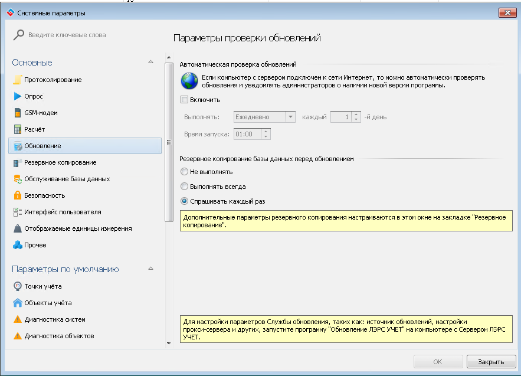The width and height of the screenshot is (521, 376).
Task: Click the sidebar scroll up arrow
Action: pyautogui.click(x=169, y=57)
